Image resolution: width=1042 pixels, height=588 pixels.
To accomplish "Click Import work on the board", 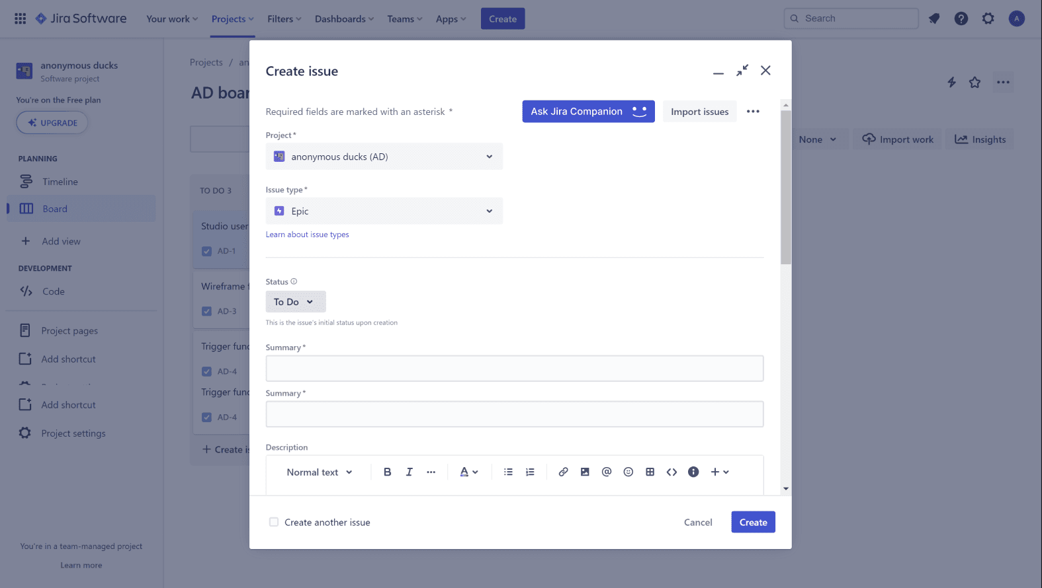I will click(x=897, y=139).
